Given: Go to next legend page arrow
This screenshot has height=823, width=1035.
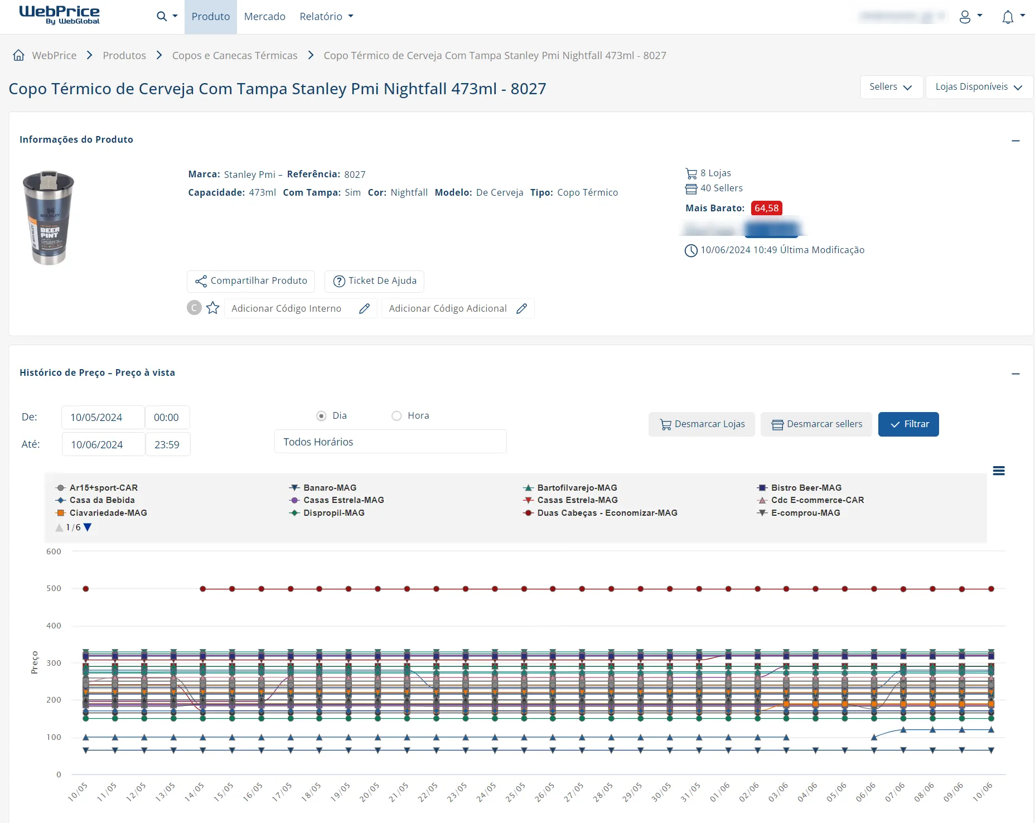Looking at the screenshot, I should pos(88,527).
